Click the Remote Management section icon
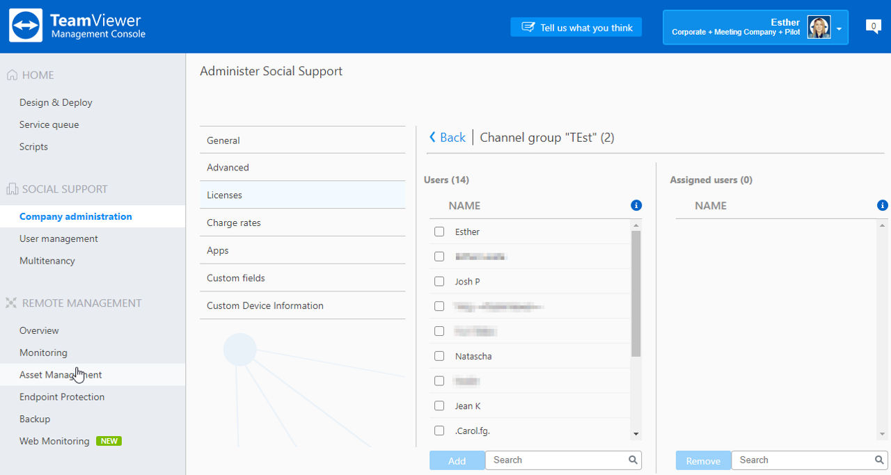 (11, 303)
